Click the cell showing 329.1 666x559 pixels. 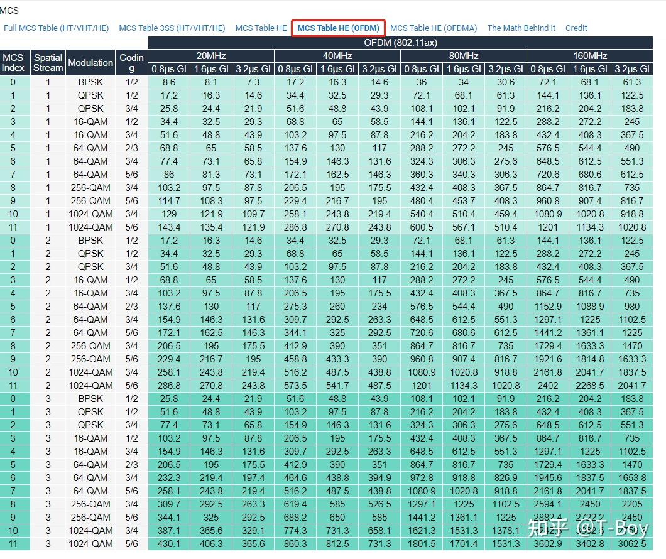(x=253, y=531)
